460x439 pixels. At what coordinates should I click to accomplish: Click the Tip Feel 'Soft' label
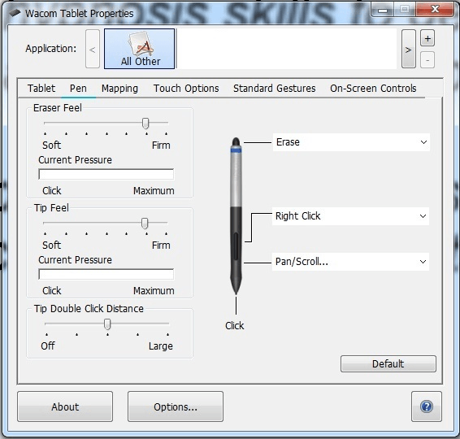coord(52,245)
